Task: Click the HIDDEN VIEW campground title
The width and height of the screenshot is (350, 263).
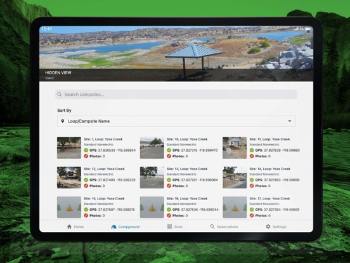Action: click(58, 72)
